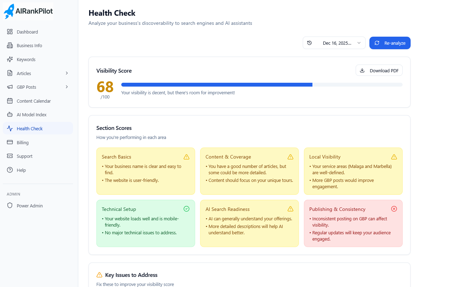Open the Billing page
Viewport: 462px width, 287px height.
pos(38,142)
